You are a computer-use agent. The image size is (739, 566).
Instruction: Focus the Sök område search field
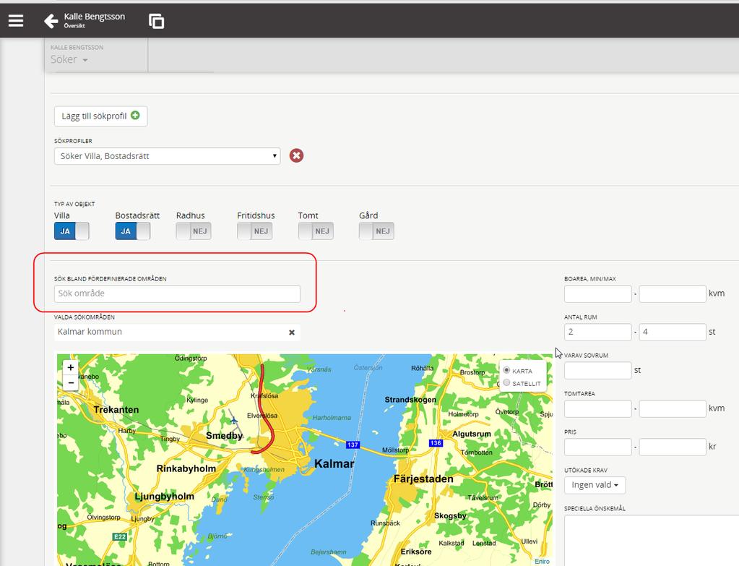pyautogui.click(x=177, y=293)
